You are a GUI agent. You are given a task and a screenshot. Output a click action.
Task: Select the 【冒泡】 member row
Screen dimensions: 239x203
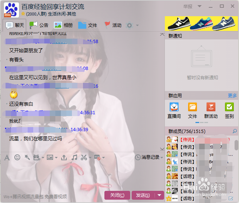(x=200, y=191)
